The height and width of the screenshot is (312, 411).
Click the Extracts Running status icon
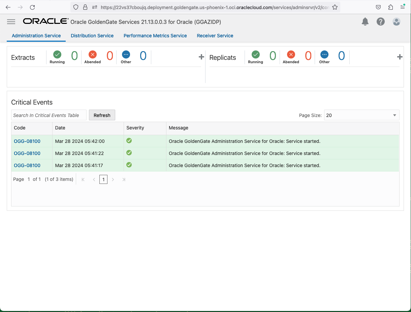(57, 54)
